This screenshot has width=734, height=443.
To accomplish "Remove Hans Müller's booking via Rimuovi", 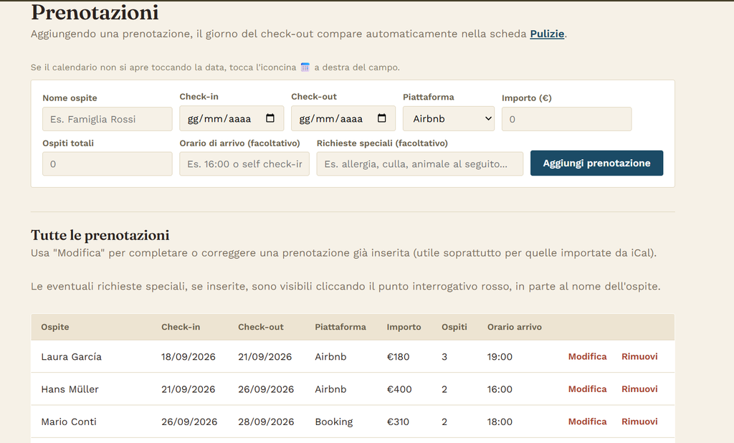I will [x=639, y=389].
